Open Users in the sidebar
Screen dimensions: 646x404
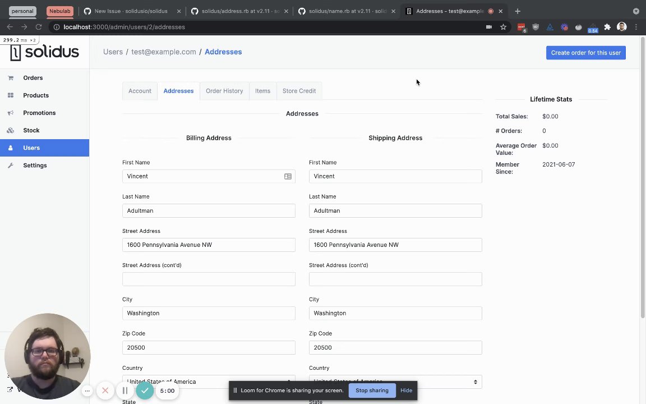pyautogui.click(x=44, y=148)
